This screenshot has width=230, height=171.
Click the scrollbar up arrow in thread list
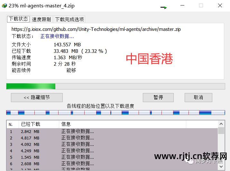coord(221,124)
